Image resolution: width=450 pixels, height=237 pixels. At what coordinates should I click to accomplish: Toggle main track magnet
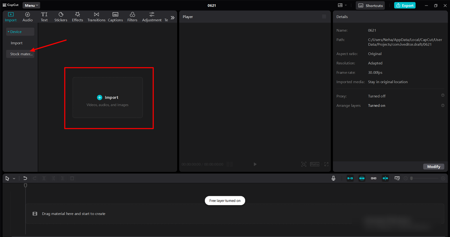(x=350, y=178)
